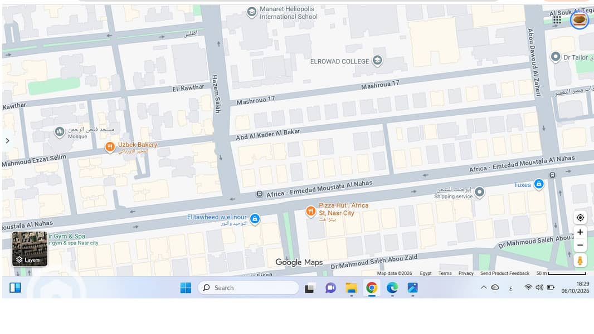Toggle the 50 m map scale bar
Image resolution: width=594 pixels, height=334 pixels.
[x=561, y=273]
